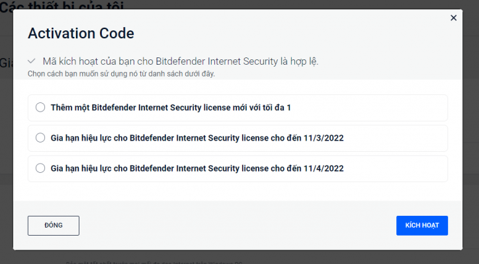Click the Activation Code dialog title
This screenshot has height=264, width=479.
[x=81, y=32]
